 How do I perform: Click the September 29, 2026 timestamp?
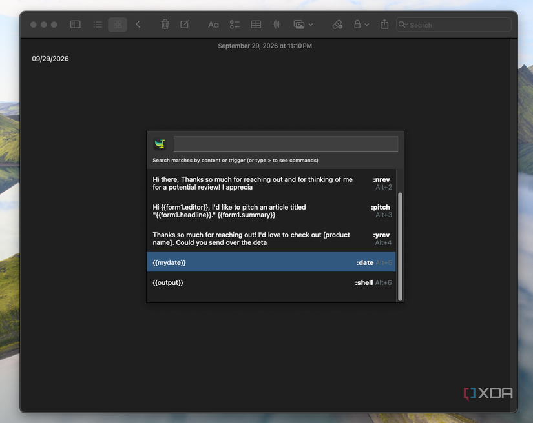click(x=265, y=46)
